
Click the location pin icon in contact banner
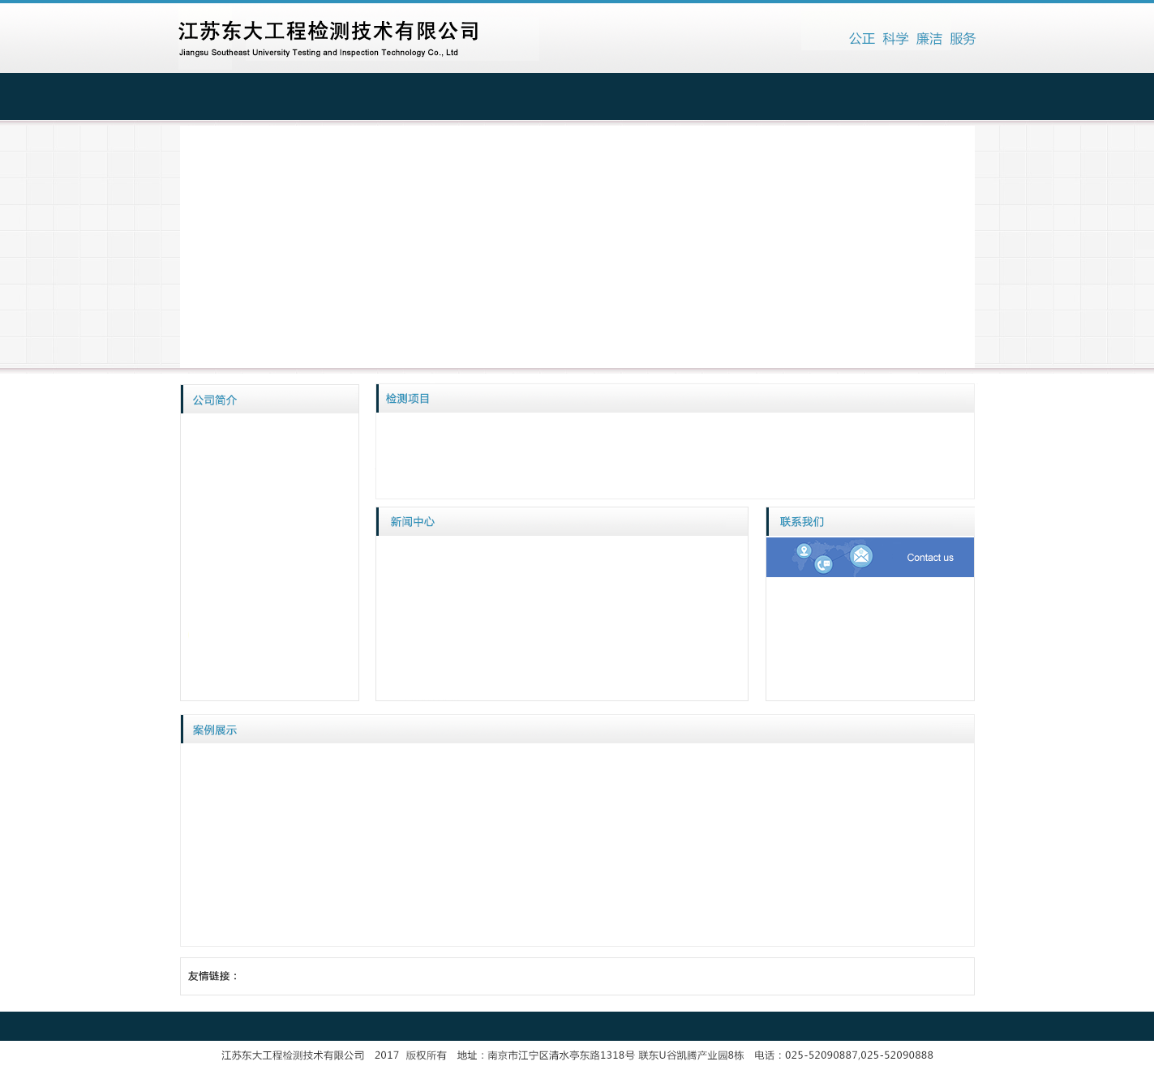click(804, 551)
